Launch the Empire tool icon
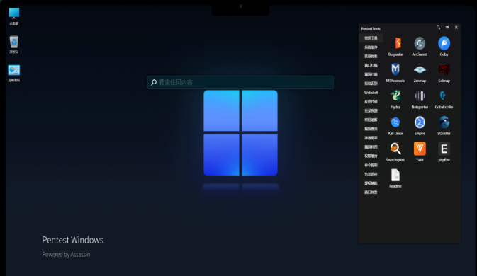Image resolution: width=477 pixels, height=276 pixels. pyautogui.click(x=420, y=122)
